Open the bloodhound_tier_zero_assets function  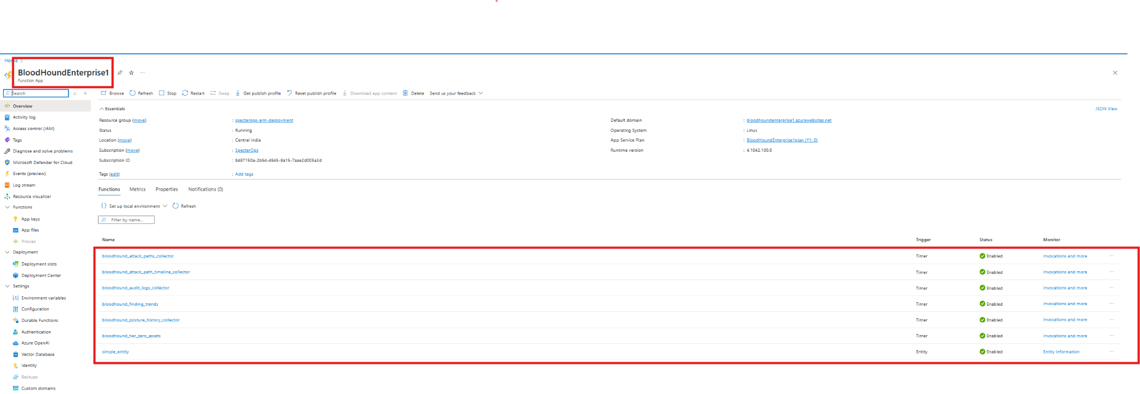point(131,336)
